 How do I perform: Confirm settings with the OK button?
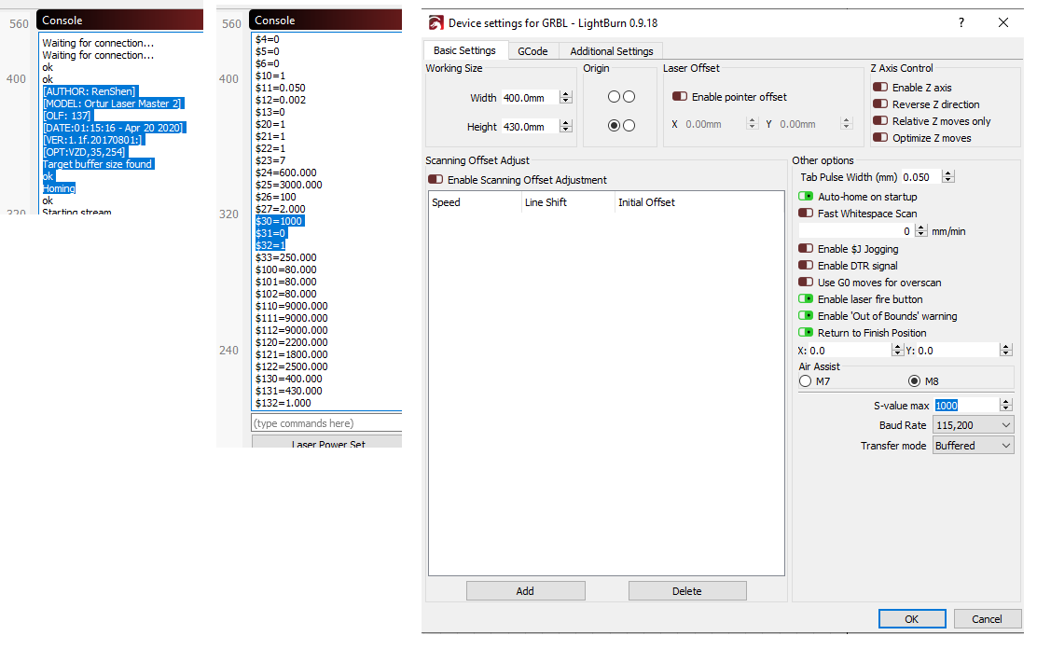[x=912, y=619]
